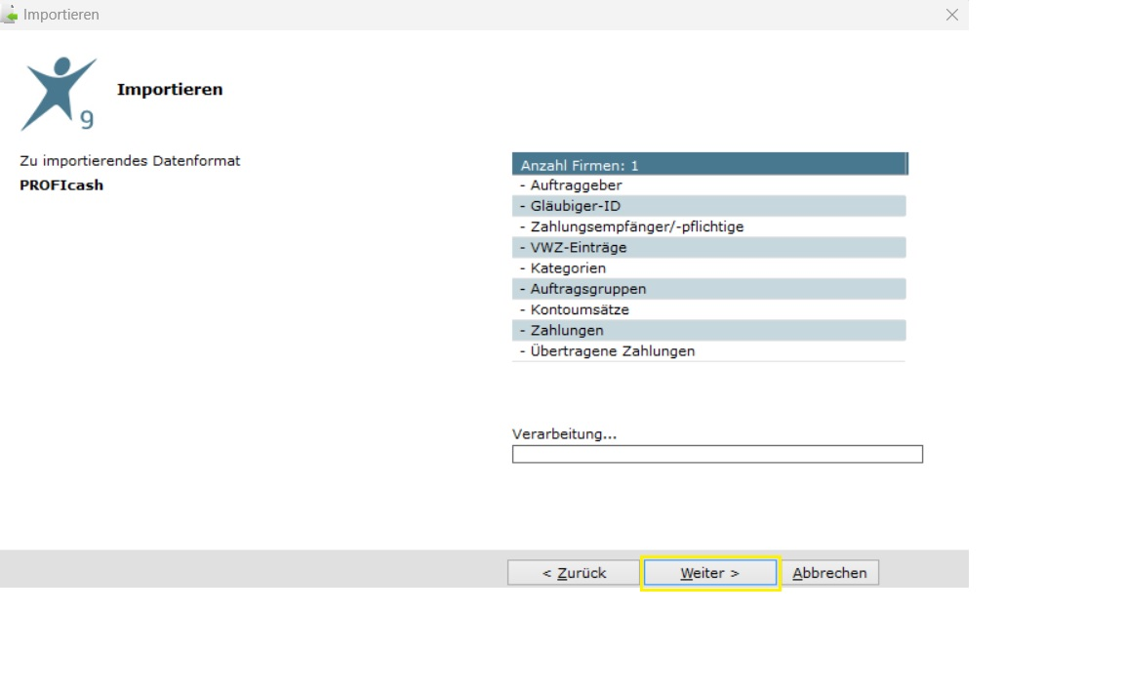Click the star figure application logo
Screen dimensions: 1124x696
click(59, 94)
